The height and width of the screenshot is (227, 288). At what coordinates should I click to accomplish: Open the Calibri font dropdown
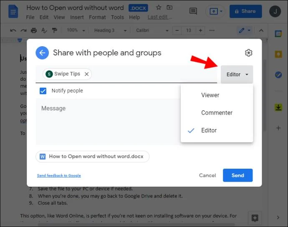(152, 30)
